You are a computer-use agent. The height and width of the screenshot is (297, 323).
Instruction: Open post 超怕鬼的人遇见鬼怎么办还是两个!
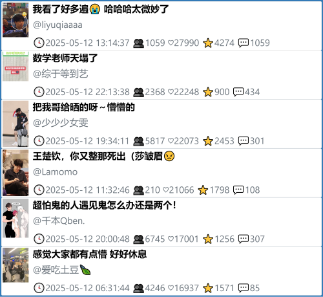point(105,205)
